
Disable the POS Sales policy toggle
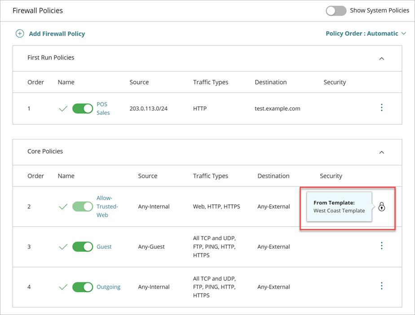83,108
